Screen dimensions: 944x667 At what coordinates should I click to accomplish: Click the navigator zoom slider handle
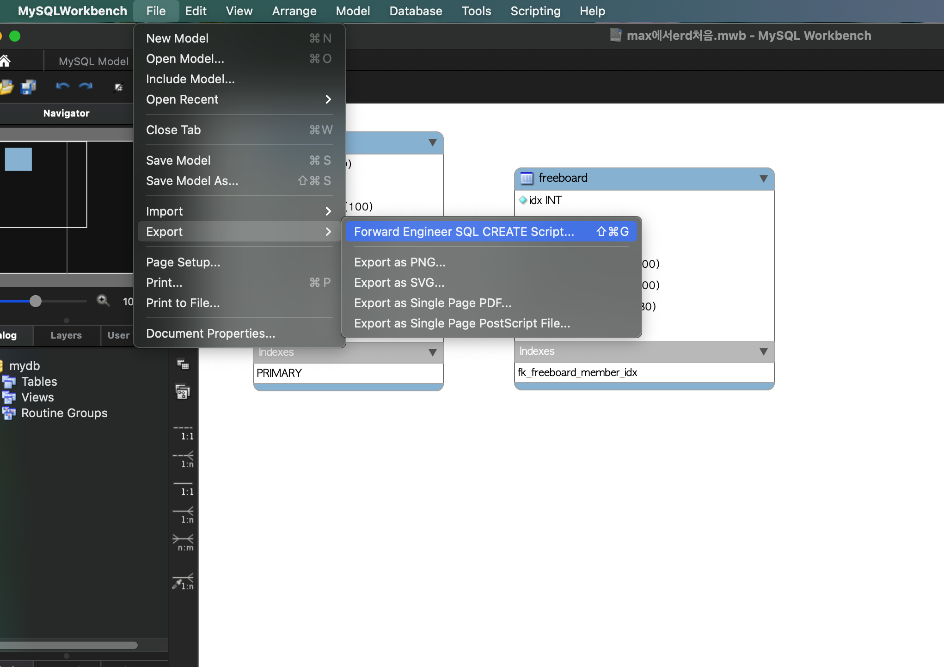pyautogui.click(x=36, y=301)
